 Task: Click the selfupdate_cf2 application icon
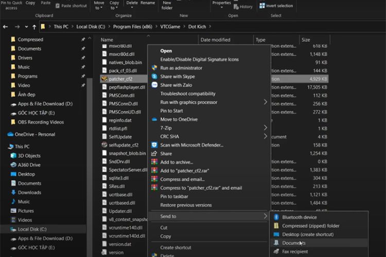[x=104, y=145]
